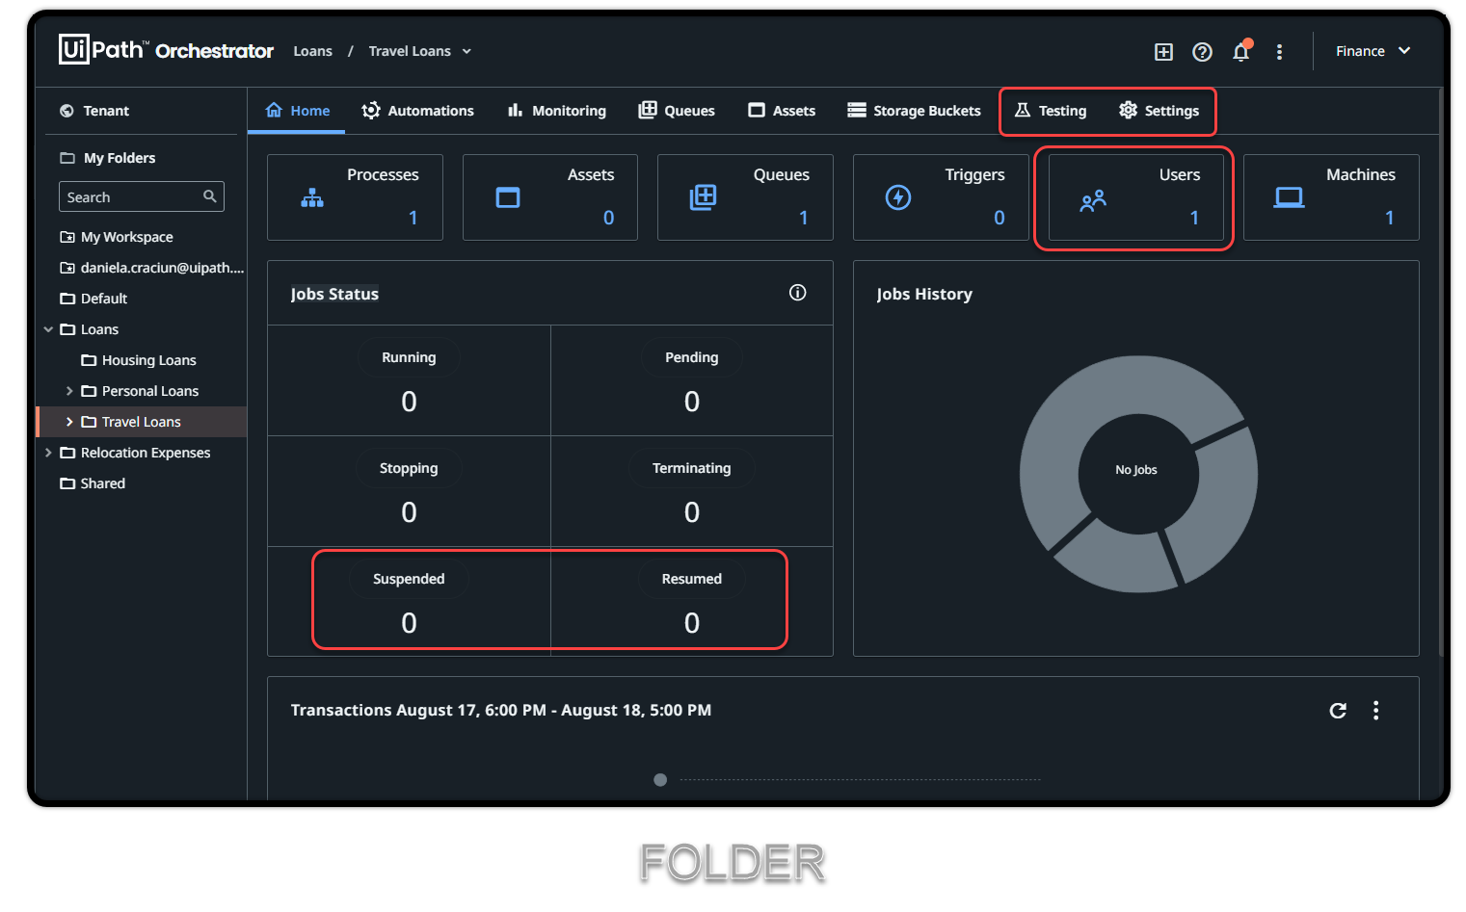Click the Transactions date range heading
Screen dimensions: 1466x912
point(501,710)
